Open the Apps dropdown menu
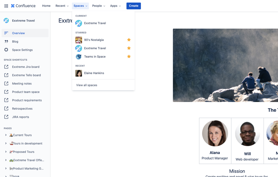Screen dimensions: 278x177 point(115,6)
